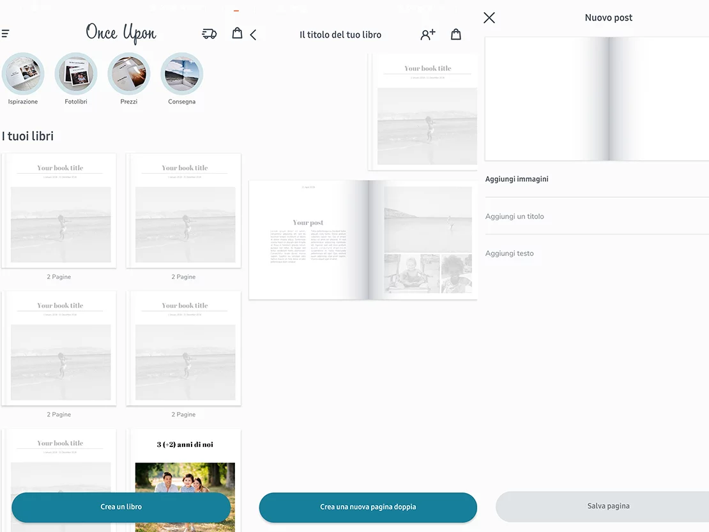Image resolution: width=709 pixels, height=532 pixels.
Task: Click the Nuovo post heading
Action: point(609,18)
